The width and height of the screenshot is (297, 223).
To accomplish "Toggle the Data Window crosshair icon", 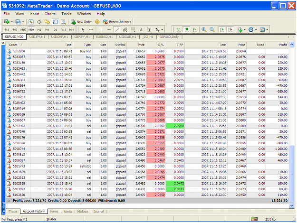I will coord(39,22).
